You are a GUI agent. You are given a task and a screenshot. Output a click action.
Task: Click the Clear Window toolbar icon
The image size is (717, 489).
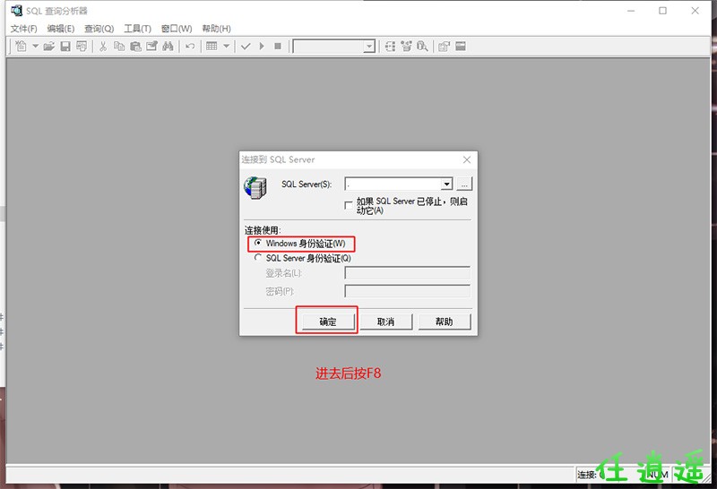click(151, 47)
